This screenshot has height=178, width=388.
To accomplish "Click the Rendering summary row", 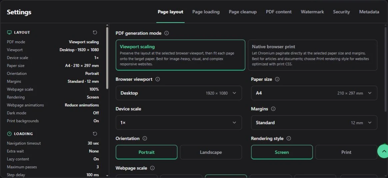I will 53,97.
